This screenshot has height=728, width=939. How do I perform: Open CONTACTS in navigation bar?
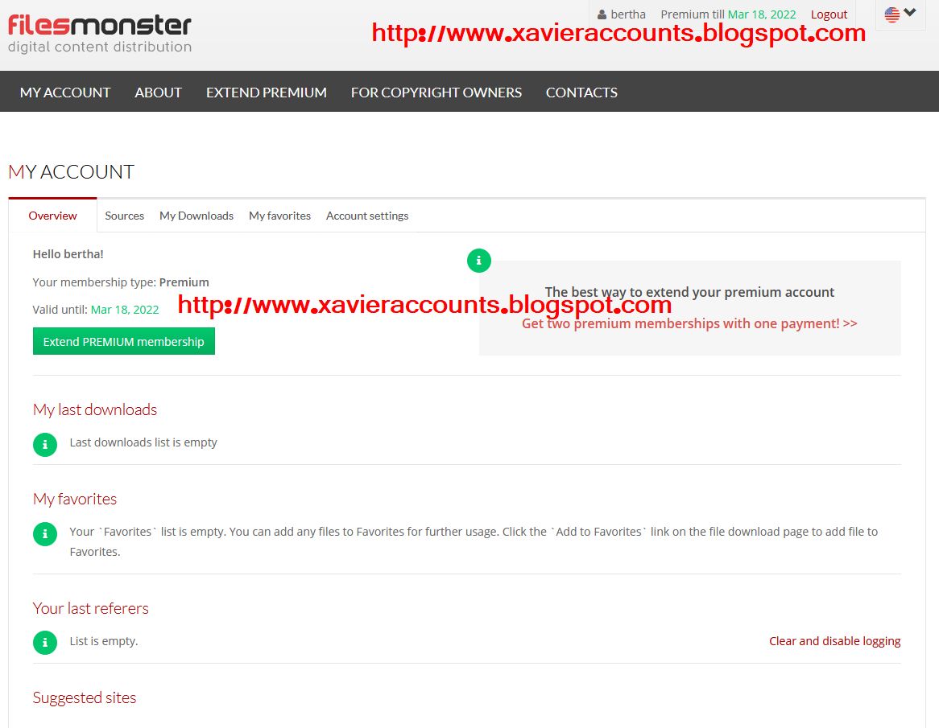581,93
